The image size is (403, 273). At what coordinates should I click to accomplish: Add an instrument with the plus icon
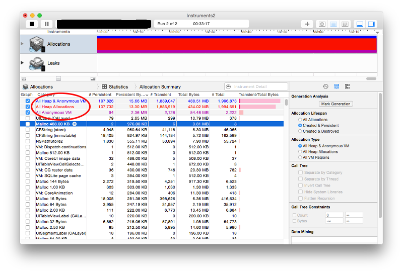tap(307, 24)
